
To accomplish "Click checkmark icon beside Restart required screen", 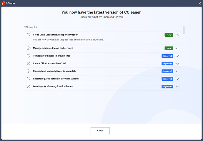I will click(x=28, y=79).
